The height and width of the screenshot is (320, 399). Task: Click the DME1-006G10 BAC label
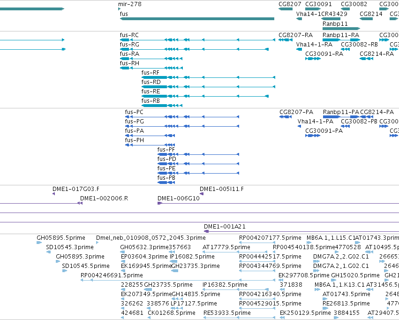pos(178,198)
